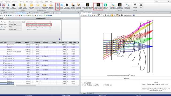Open the surface type dropdown of the last Standard row

[x=13, y=83]
